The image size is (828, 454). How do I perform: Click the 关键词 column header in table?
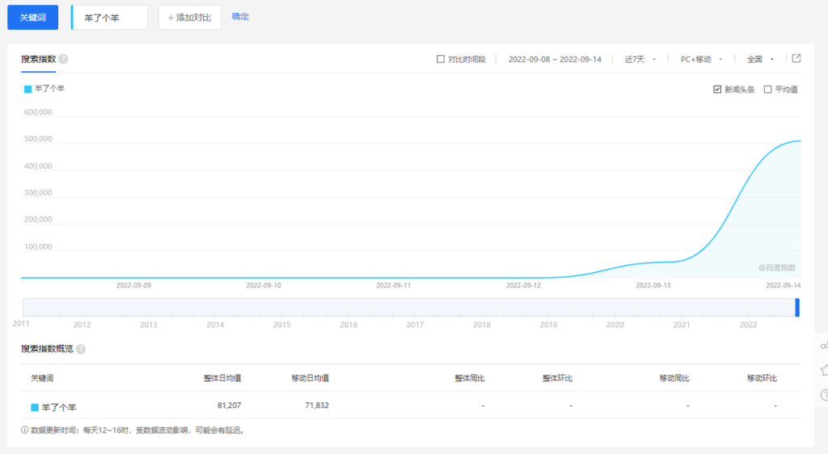point(42,378)
